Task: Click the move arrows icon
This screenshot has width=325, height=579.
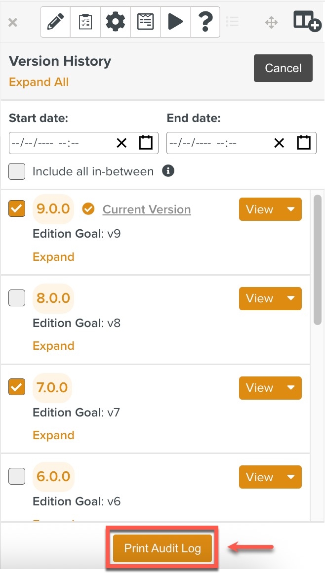Action: [x=271, y=22]
